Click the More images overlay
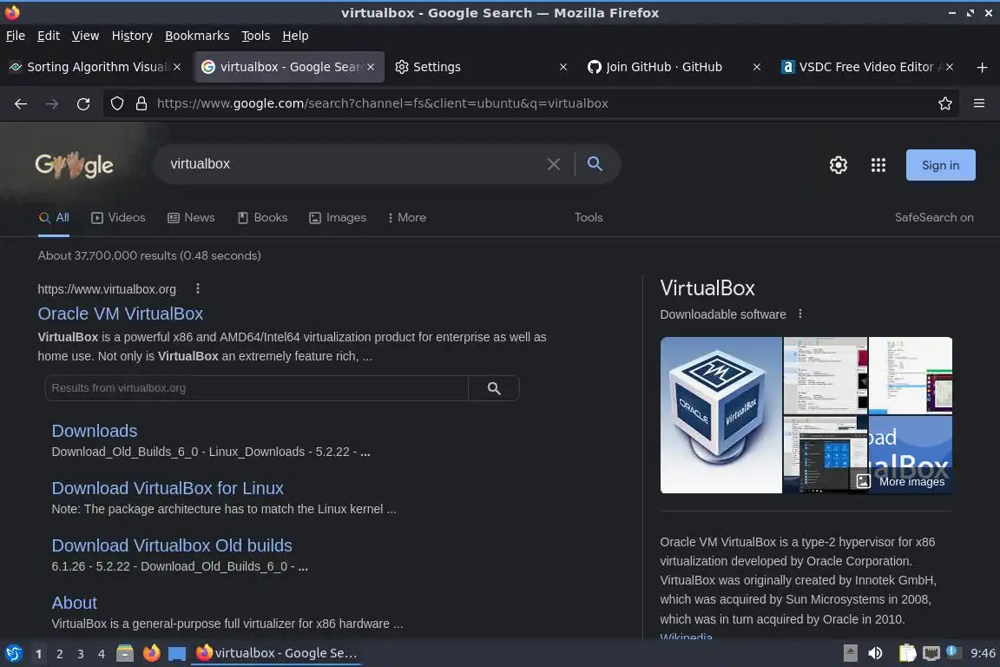This screenshot has height=667, width=1000. click(900, 481)
